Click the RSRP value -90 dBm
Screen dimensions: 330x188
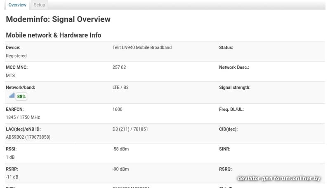pyautogui.click(x=120, y=169)
